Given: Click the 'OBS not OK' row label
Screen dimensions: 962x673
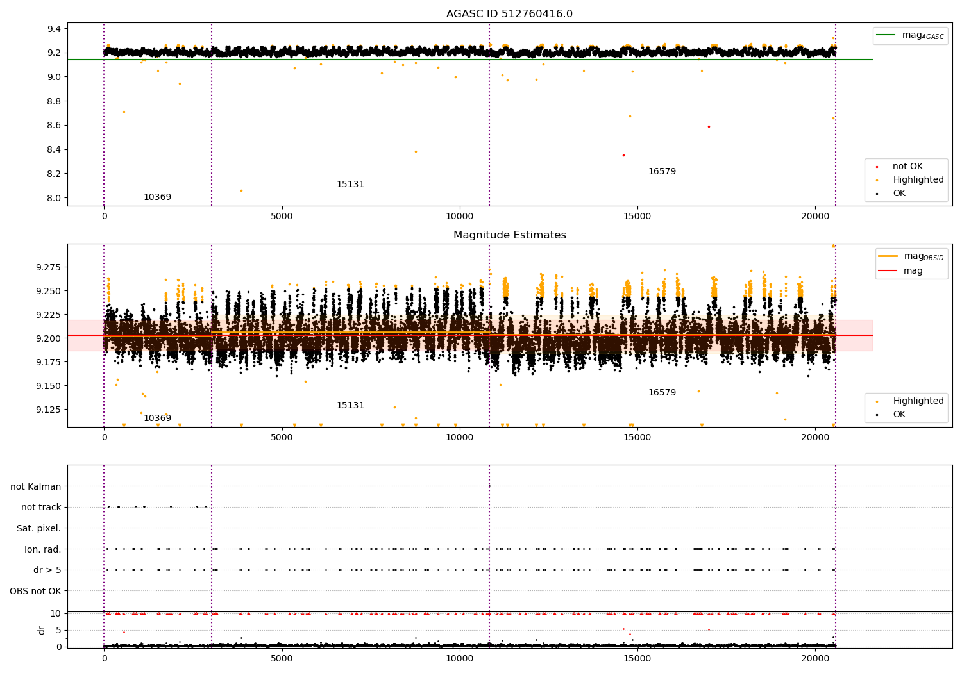Looking at the screenshot, I should pyautogui.click(x=35, y=592).
